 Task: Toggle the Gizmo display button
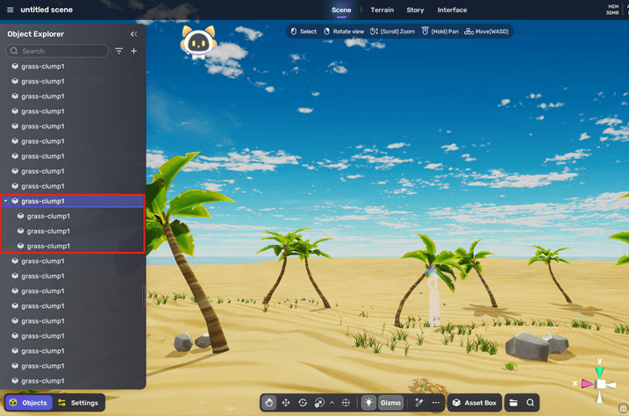(390, 403)
